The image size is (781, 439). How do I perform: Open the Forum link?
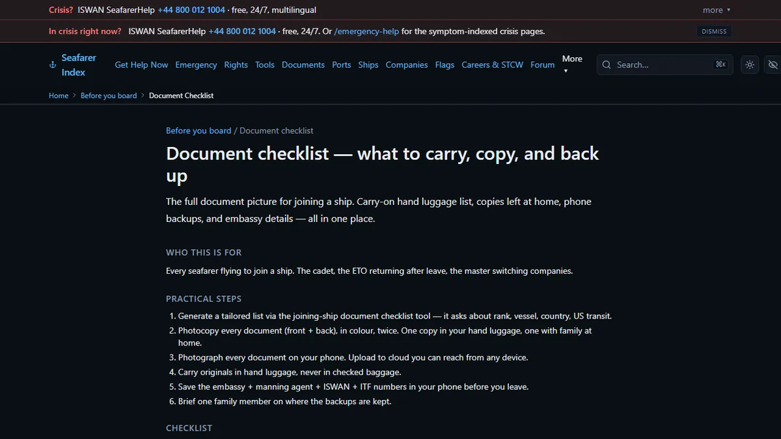[542, 65]
